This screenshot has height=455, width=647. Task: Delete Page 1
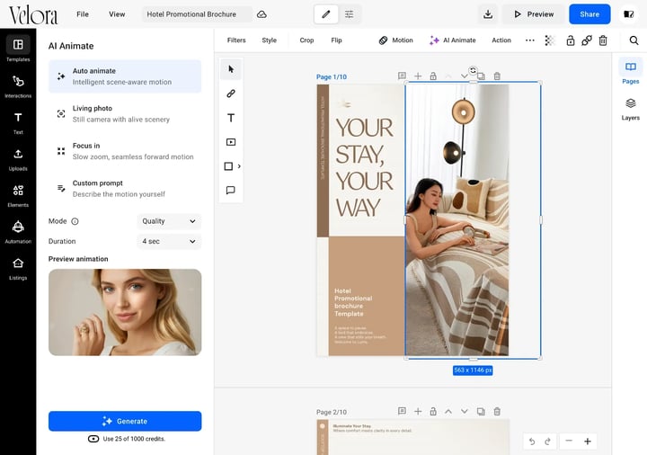point(497,76)
